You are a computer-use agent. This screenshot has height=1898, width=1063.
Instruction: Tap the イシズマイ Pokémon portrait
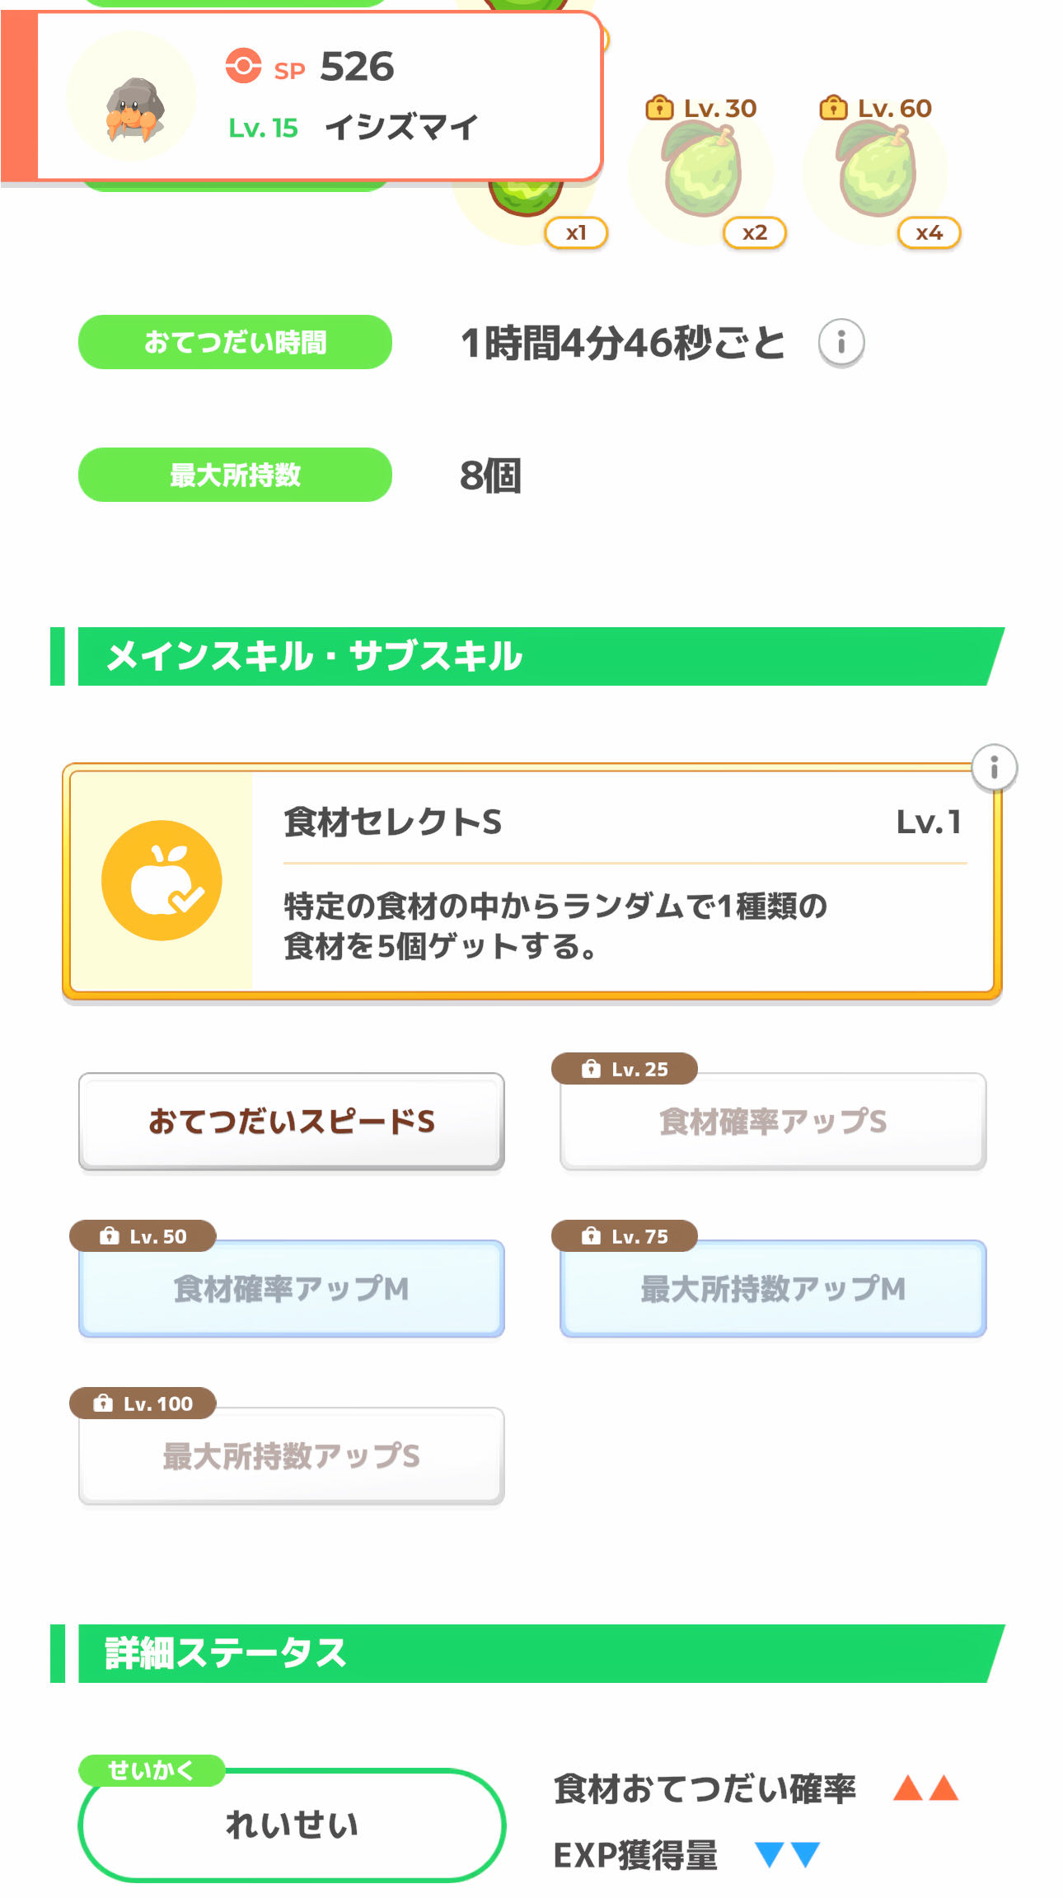pos(132,97)
